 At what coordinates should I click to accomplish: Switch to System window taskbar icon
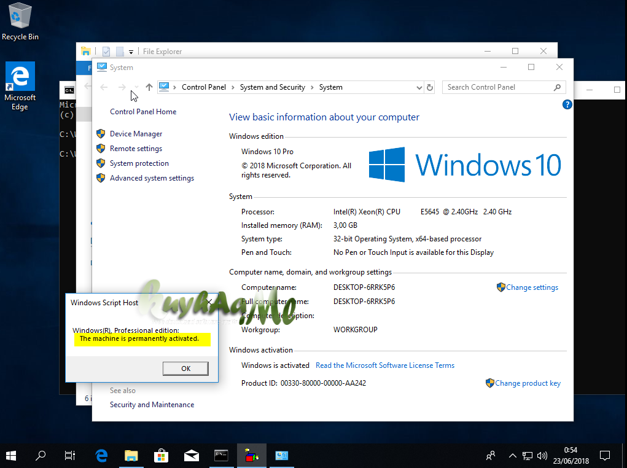pos(281,456)
